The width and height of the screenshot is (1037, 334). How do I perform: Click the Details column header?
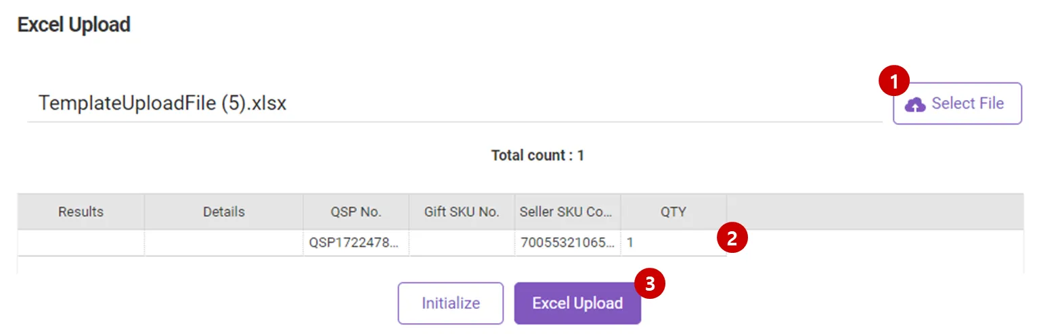click(x=223, y=212)
